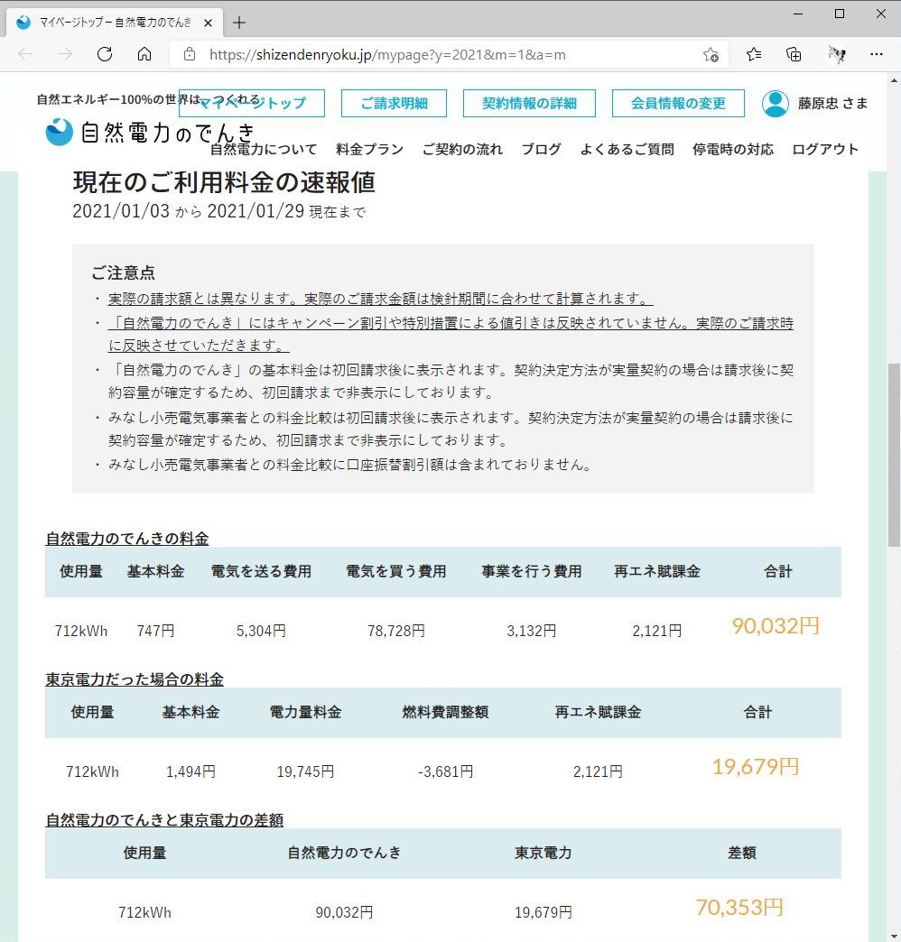Screen dimensions: 901x942
Task: Click the browser back arrow
Action: click(x=25, y=55)
